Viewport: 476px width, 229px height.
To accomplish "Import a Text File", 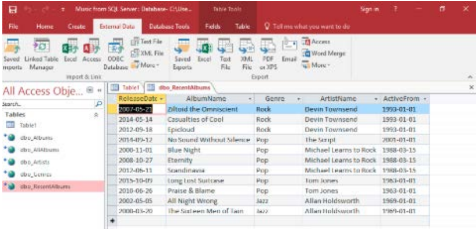I will (x=147, y=41).
